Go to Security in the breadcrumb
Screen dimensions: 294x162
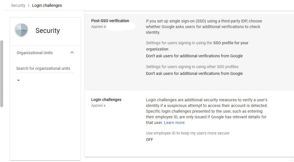[18, 5]
